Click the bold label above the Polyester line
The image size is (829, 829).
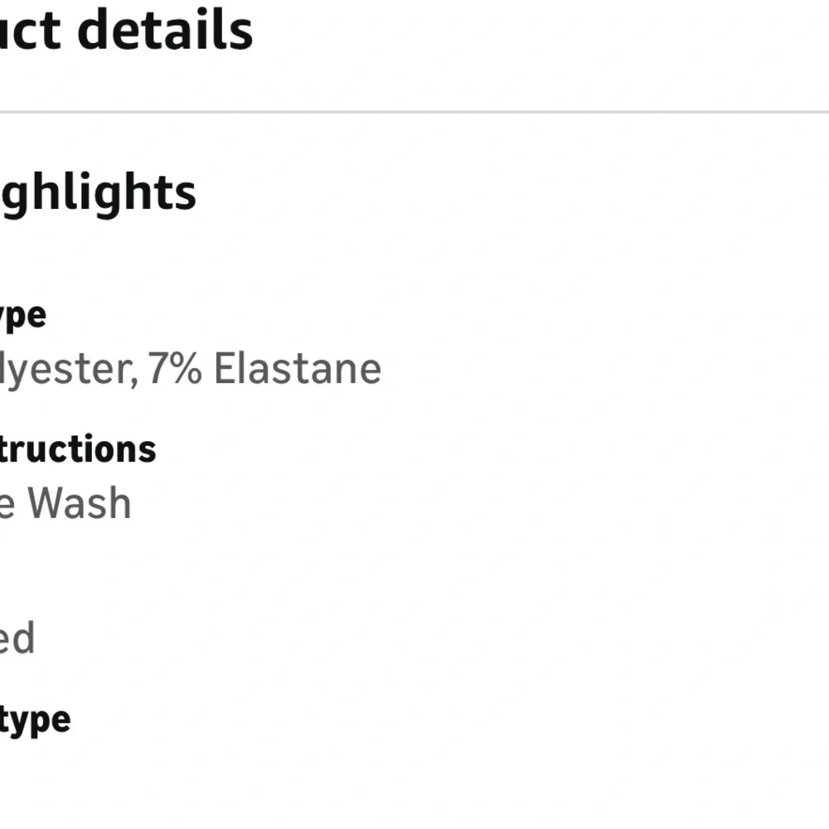[23, 315]
